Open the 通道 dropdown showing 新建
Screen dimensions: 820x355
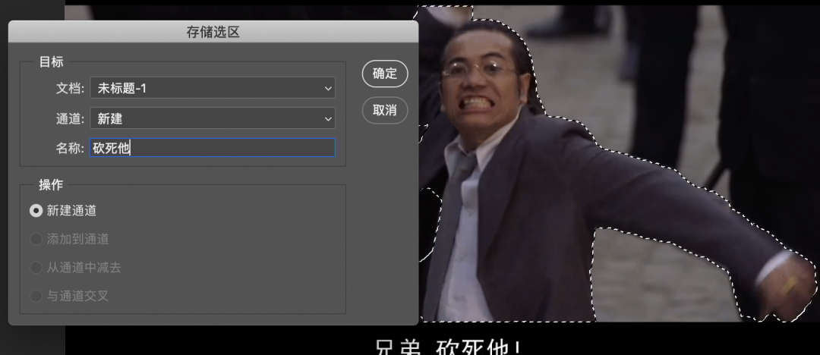pyautogui.click(x=213, y=118)
